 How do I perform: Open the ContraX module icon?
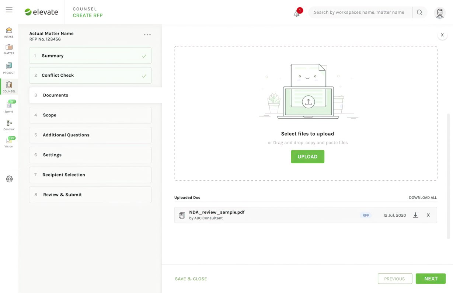[x=9, y=125]
